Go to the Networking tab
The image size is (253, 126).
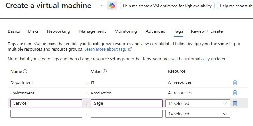pos(58,31)
